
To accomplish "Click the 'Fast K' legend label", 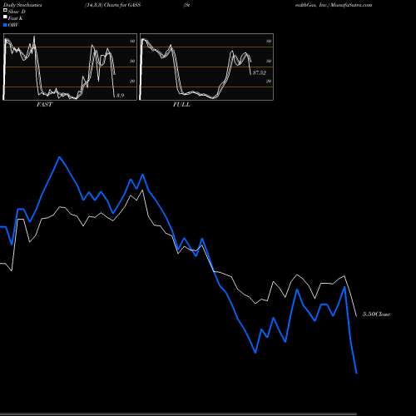I will [16, 18].
